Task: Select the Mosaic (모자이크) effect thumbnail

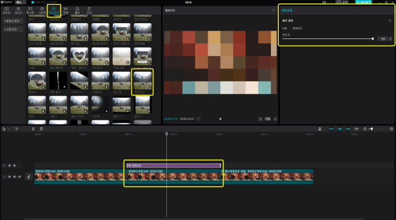Action: tap(143, 80)
